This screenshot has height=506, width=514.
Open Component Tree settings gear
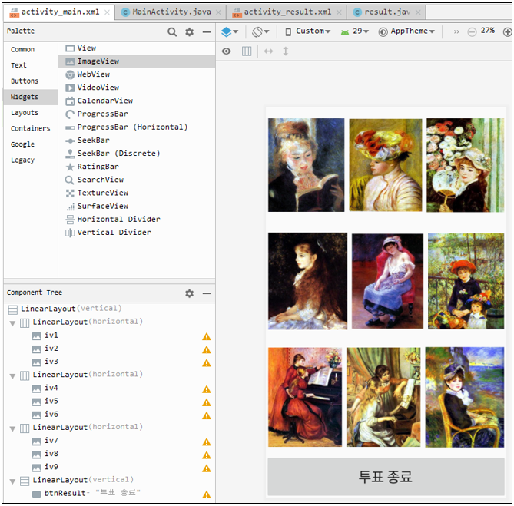point(190,293)
